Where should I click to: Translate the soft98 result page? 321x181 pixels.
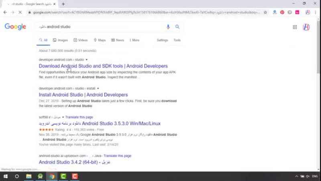point(79,117)
